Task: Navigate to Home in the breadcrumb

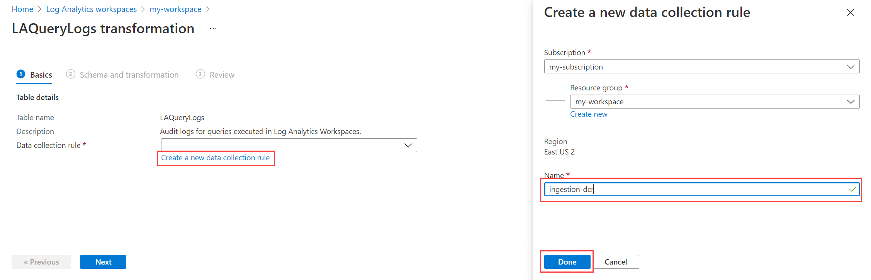Action: (x=22, y=9)
